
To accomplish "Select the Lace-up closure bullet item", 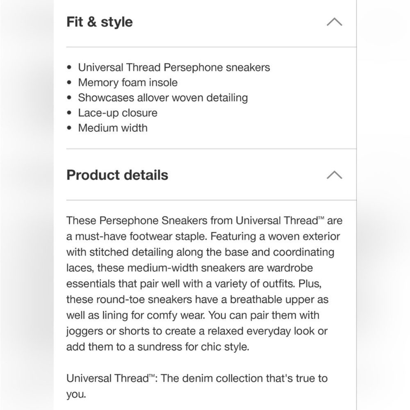I will click(x=118, y=113).
